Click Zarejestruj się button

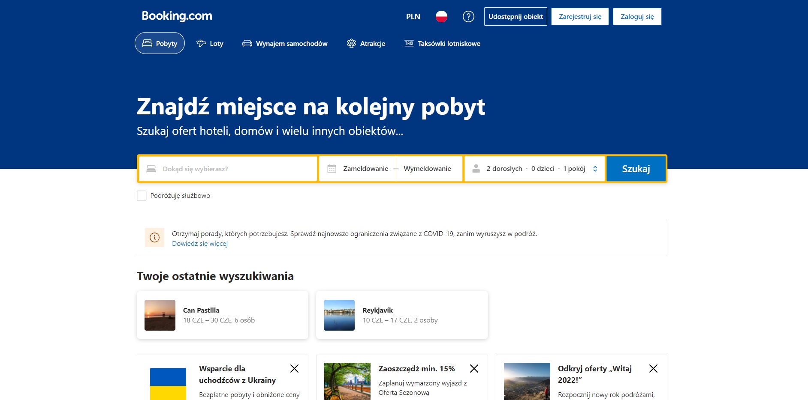pos(580,17)
